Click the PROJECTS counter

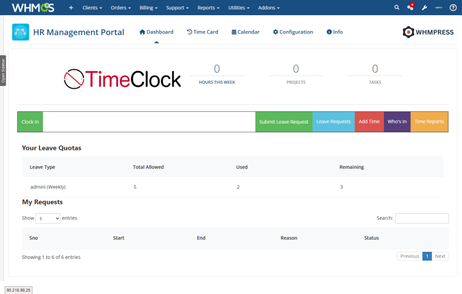296,74
